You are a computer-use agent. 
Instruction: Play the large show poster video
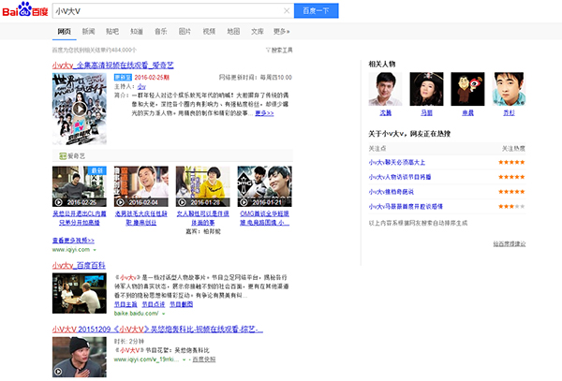click(x=80, y=109)
